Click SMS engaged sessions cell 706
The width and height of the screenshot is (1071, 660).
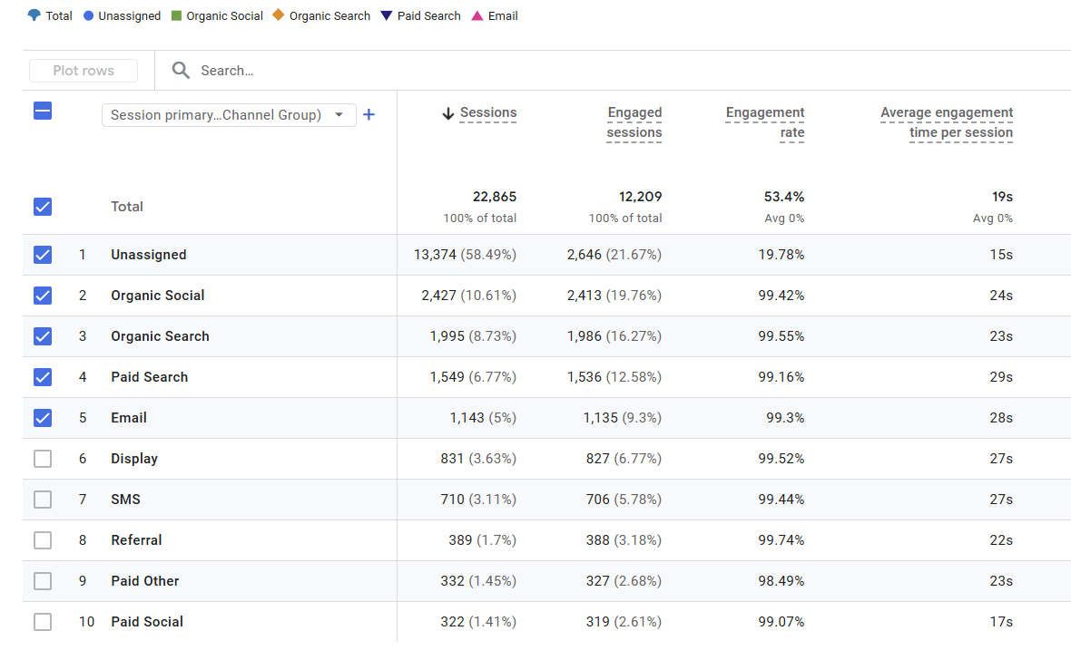[597, 500]
